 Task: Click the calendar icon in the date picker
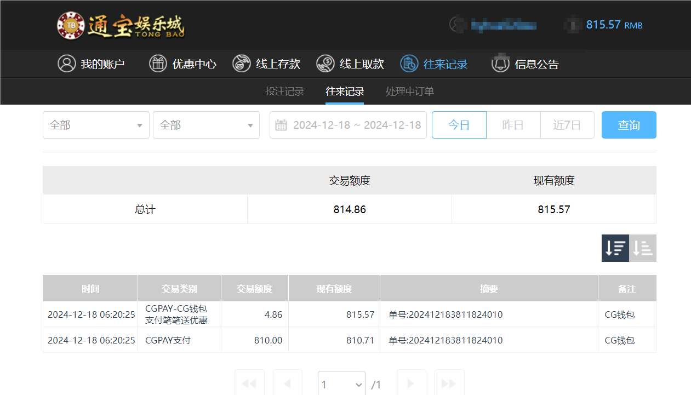coord(281,124)
